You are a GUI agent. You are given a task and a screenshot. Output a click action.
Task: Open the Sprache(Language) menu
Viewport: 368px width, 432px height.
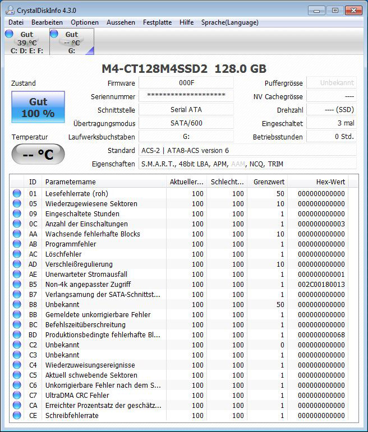[230, 22]
